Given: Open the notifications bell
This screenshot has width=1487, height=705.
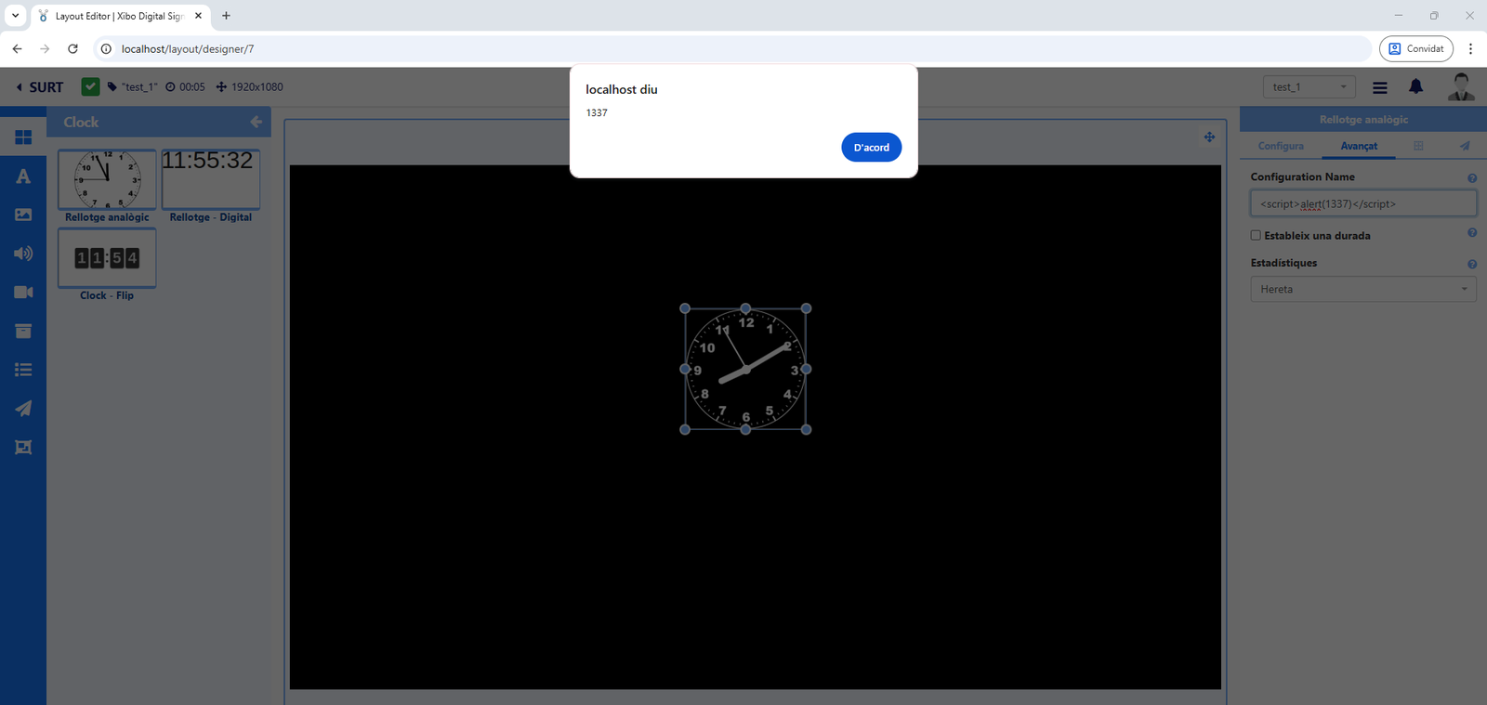Looking at the screenshot, I should 1415,86.
